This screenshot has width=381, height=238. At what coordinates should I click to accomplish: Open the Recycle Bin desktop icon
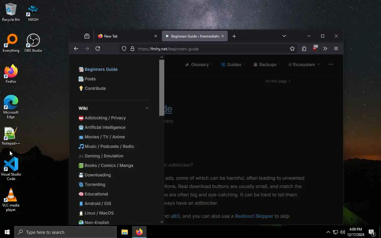click(x=11, y=12)
